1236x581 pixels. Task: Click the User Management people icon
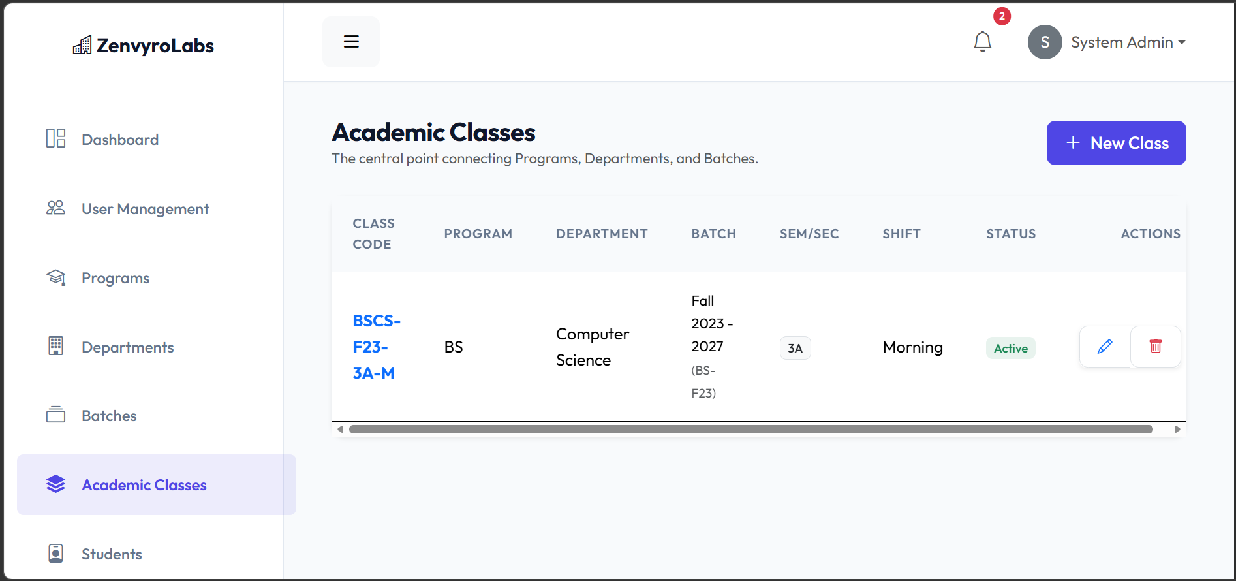click(55, 208)
